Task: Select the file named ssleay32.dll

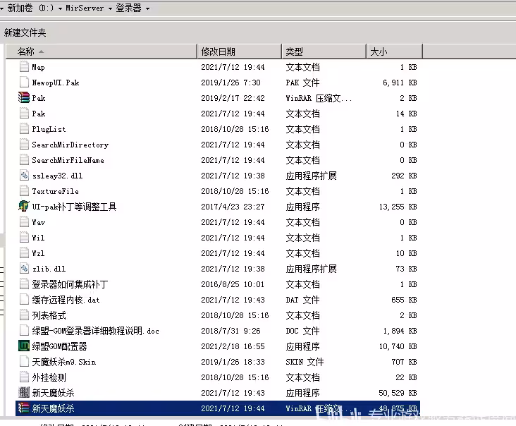Action: pos(57,176)
